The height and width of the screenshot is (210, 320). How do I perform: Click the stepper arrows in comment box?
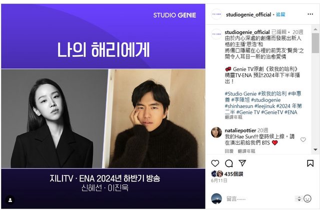click(x=299, y=198)
